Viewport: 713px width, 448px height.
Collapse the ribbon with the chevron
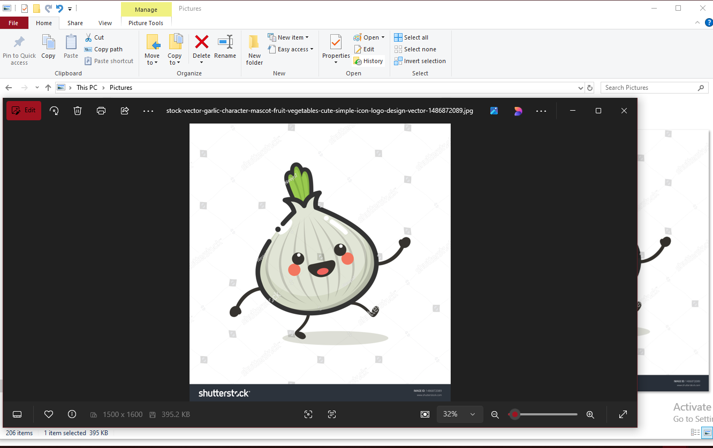pos(697,22)
